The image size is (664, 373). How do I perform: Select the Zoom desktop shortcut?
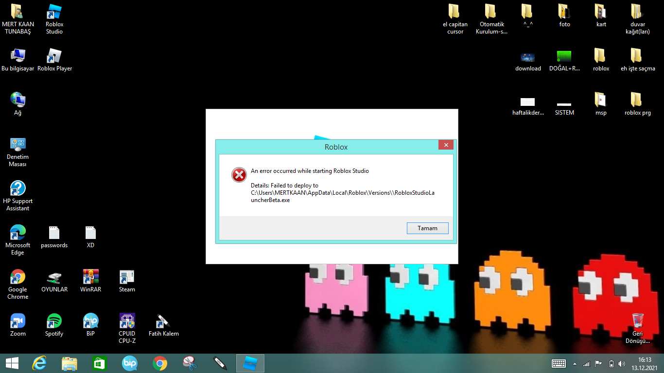(18, 325)
